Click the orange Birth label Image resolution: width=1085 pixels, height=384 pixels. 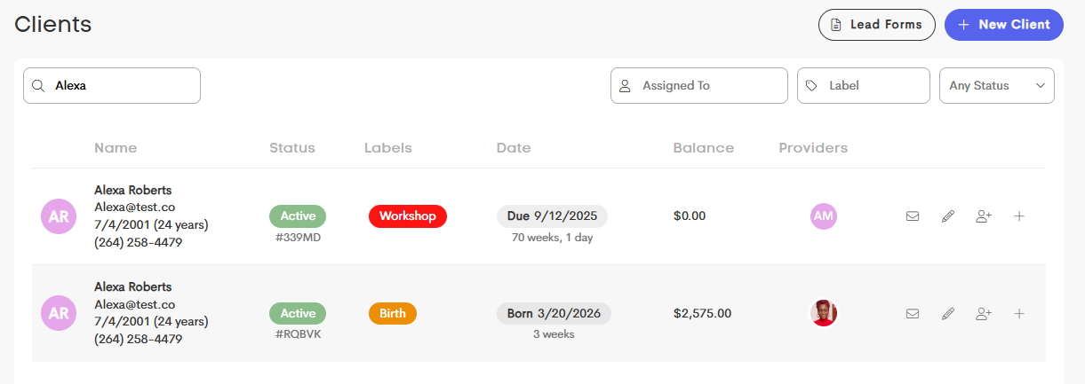pyautogui.click(x=393, y=313)
